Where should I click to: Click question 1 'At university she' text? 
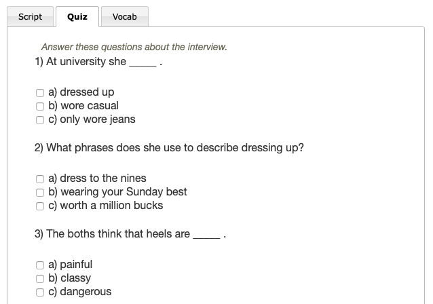click(81, 62)
